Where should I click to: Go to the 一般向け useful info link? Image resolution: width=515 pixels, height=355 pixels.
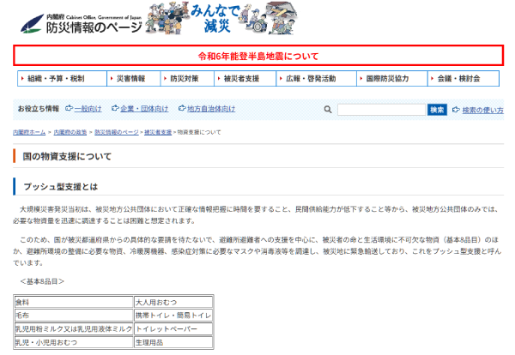pos(87,110)
